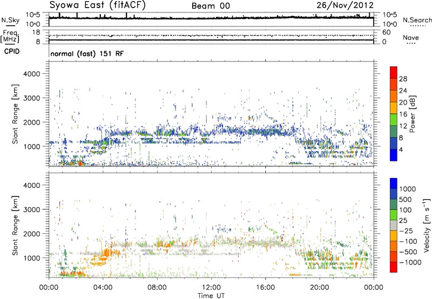This screenshot has height=299, width=432.
Task: Click the velocity panel 'Slant Range [km]' label
Action: tap(15, 226)
